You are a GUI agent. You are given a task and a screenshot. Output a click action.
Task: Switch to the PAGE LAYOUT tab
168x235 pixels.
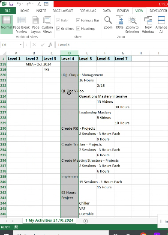pos(63,11)
